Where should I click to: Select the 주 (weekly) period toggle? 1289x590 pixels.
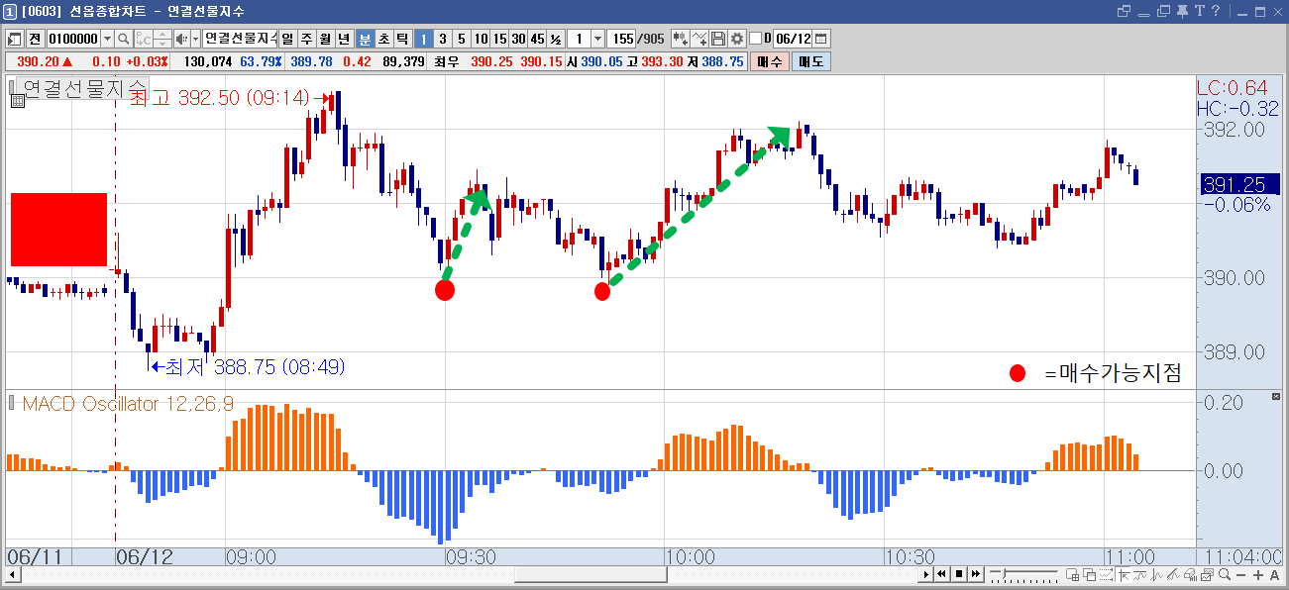tap(306, 39)
